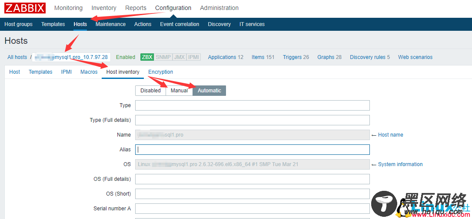Open Triggers 26 link
This screenshot has width=472, height=219.
pyautogui.click(x=296, y=57)
